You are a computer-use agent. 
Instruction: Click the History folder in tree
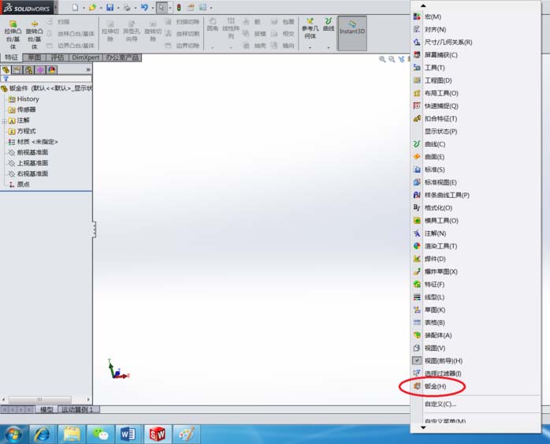point(28,99)
